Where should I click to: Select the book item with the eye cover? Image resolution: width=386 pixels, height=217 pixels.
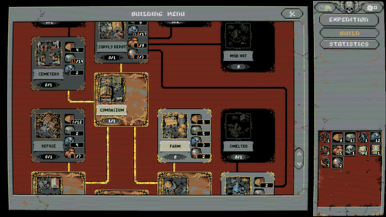click(x=376, y=150)
